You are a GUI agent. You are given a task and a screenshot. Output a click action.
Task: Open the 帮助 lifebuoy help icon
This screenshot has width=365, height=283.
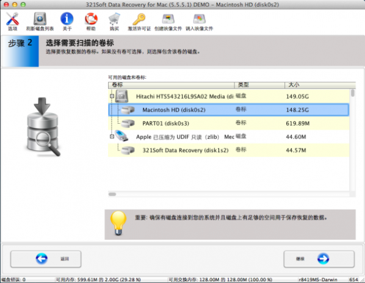[91, 19]
